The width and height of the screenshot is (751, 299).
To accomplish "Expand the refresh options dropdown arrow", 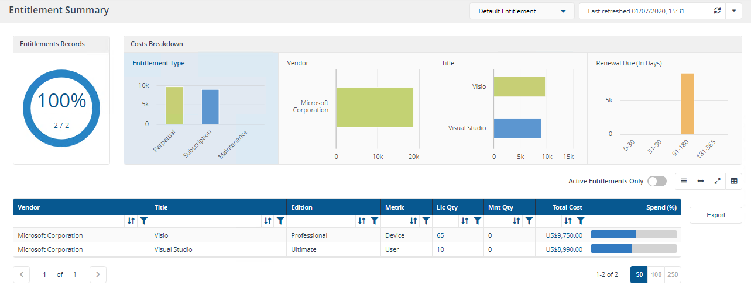I will 733,11.
